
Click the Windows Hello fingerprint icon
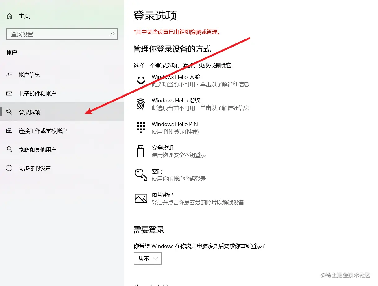pyautogui.click(x=141, y=104)
